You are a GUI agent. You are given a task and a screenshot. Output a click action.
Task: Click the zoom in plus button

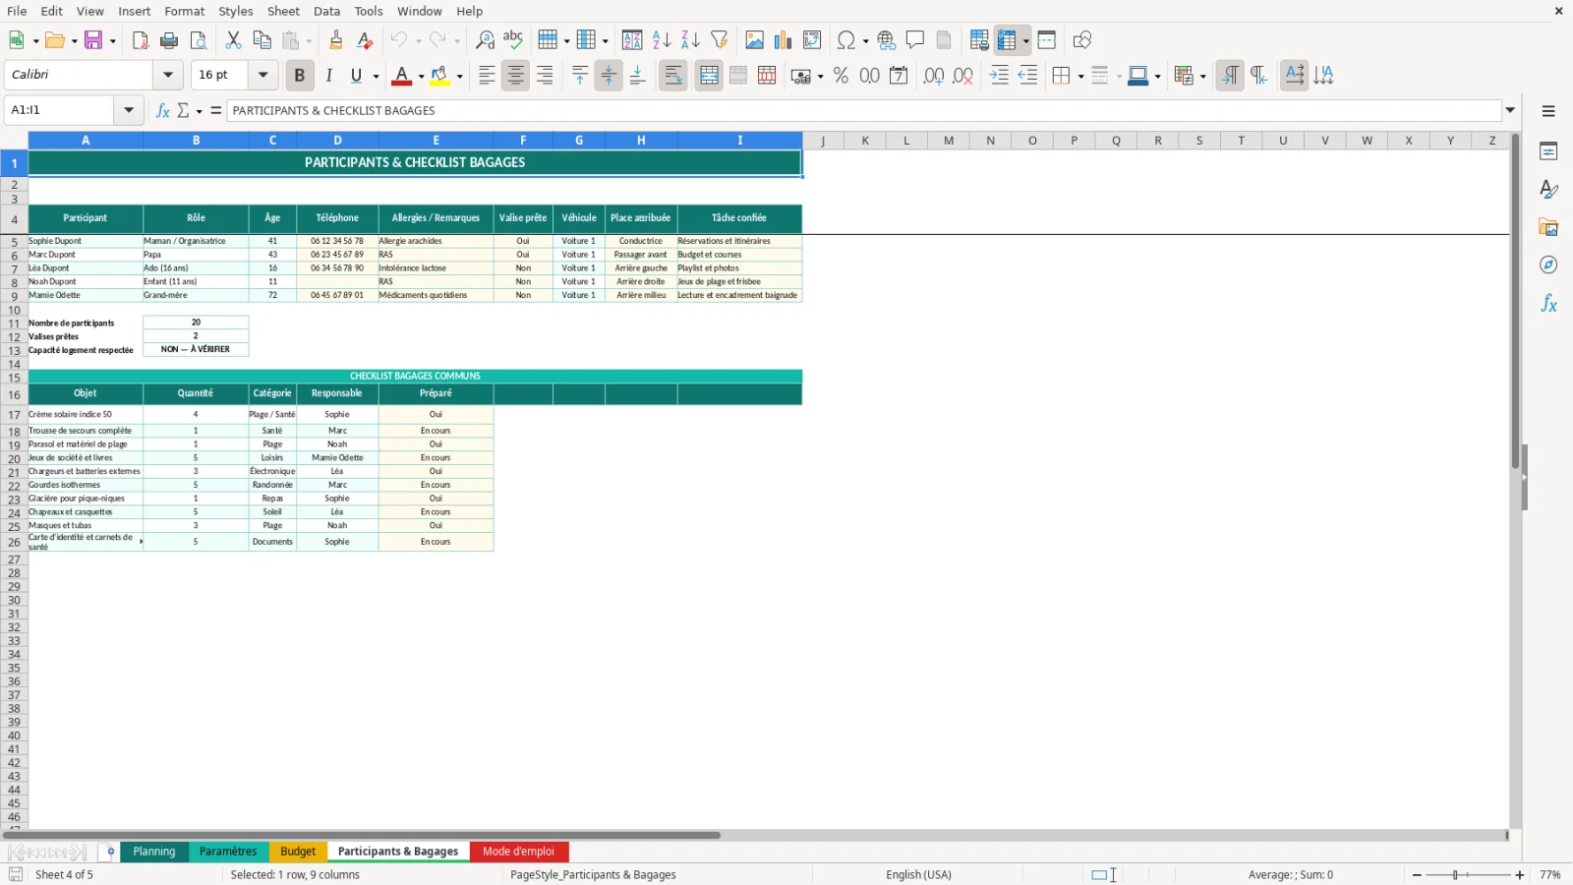click(x=1520, y=875)
